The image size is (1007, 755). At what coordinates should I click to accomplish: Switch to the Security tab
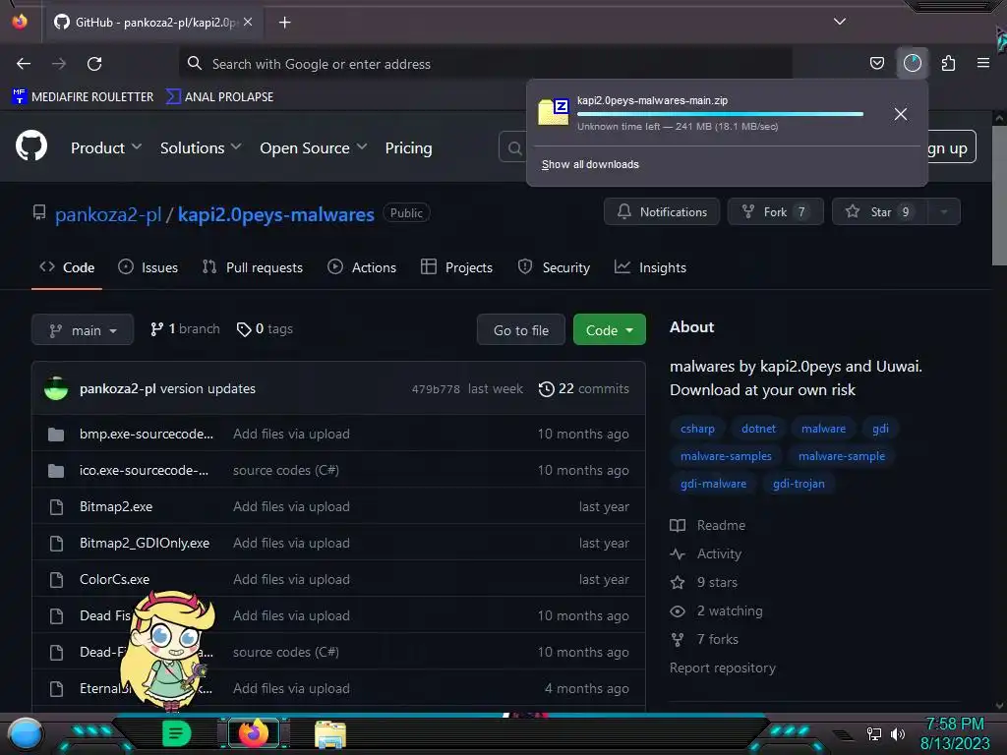[554, 267]
